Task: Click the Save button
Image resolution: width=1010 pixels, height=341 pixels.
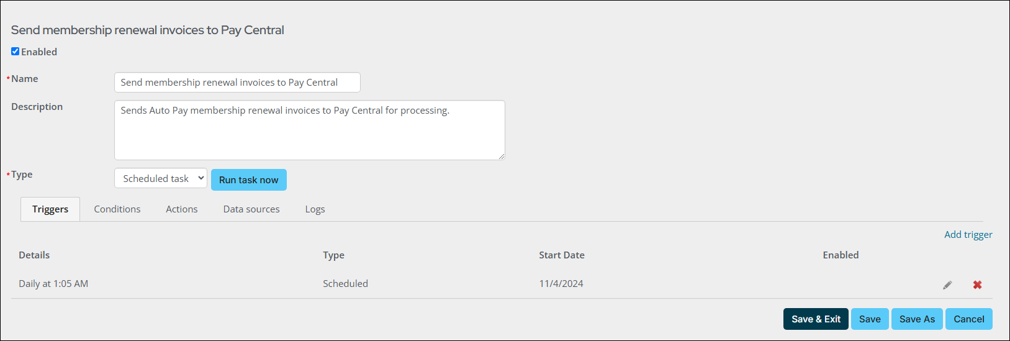Action: [x=870, y=319]
